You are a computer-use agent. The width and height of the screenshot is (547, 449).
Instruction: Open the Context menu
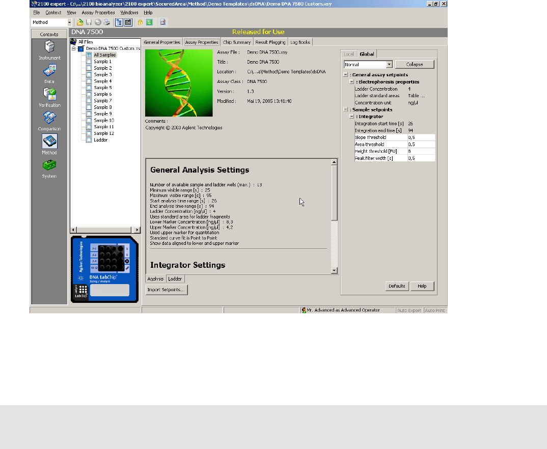click(x=53, y=13)
